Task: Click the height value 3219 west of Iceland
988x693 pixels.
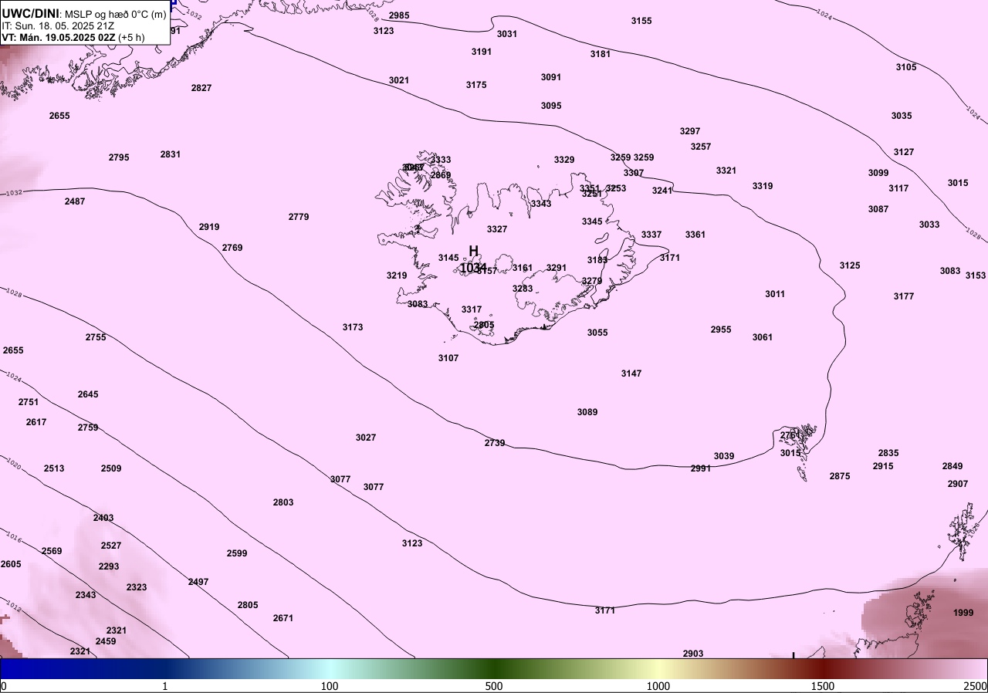Action: pyautogui.click(x=397, y=276)
